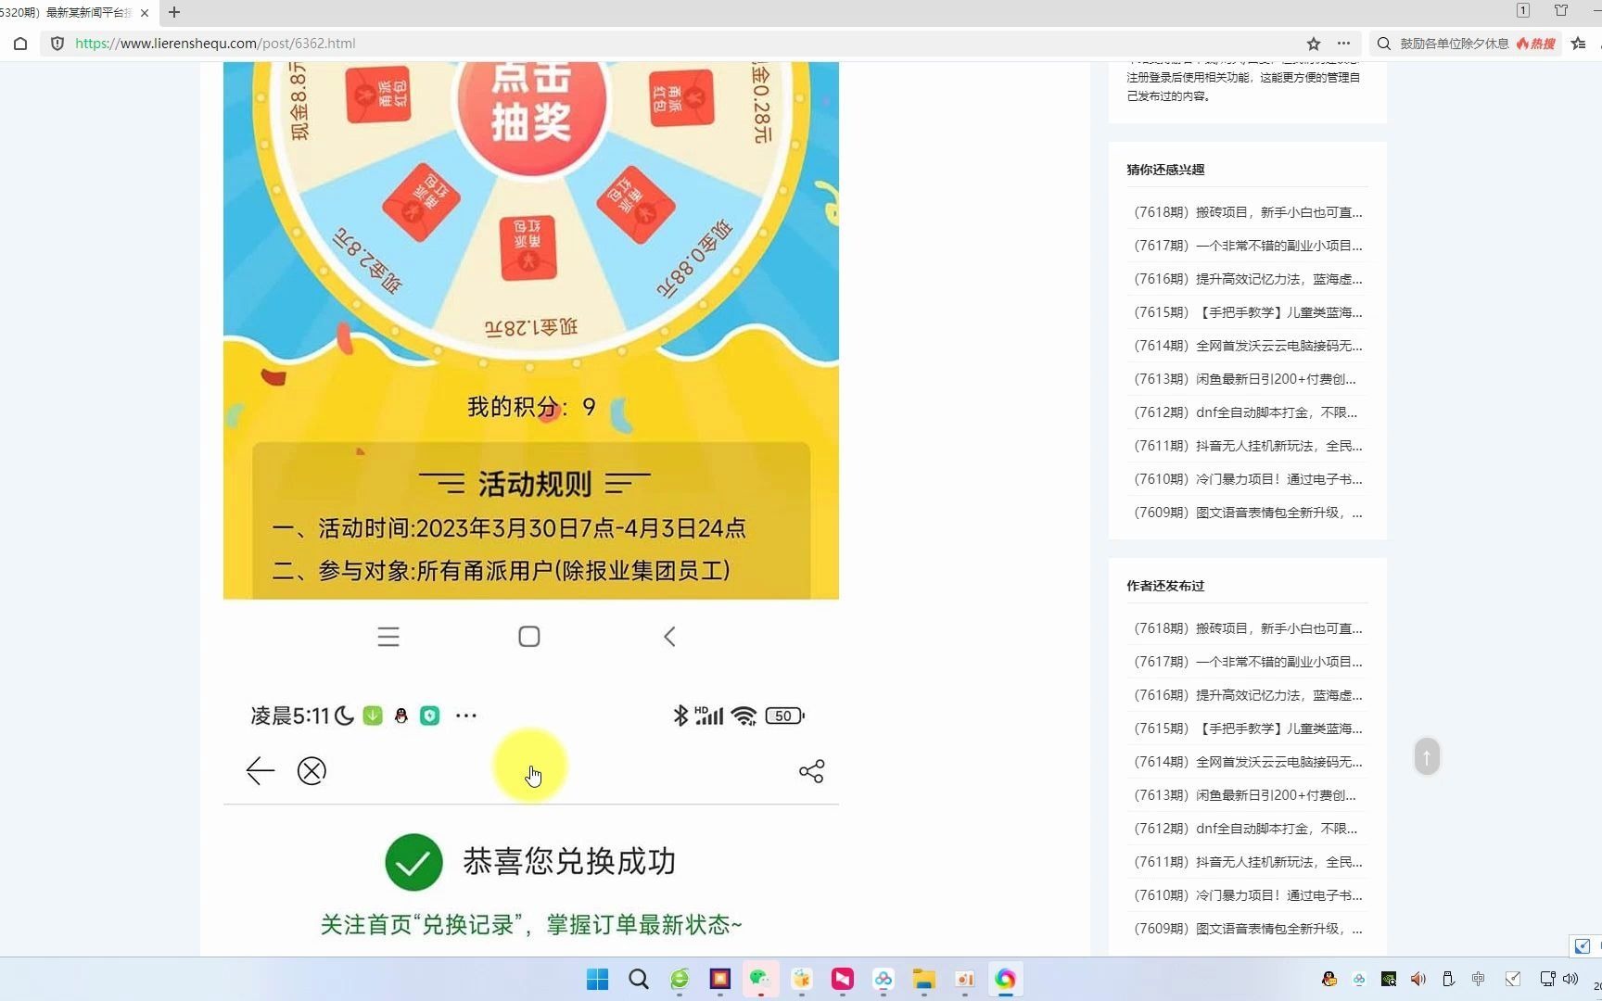The height and width of the screenshot is (1001, 1602).
Task: Open the colorful browser icon on the taskbar
Action: (1005, 979)
